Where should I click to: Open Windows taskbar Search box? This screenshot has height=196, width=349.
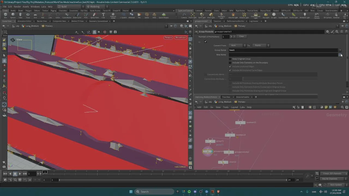click(154, 192)
